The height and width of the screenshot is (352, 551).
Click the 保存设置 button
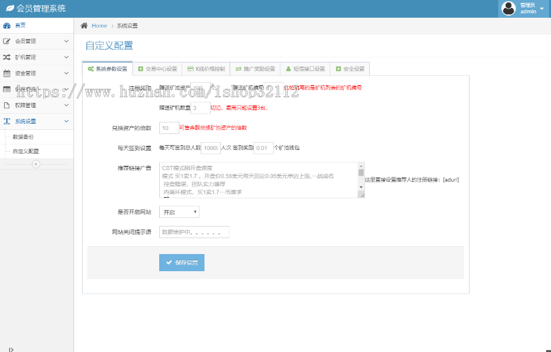(182, 263)
